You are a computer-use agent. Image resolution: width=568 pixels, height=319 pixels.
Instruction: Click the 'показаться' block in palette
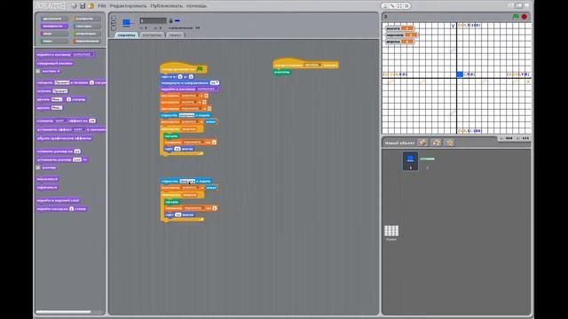47,179
